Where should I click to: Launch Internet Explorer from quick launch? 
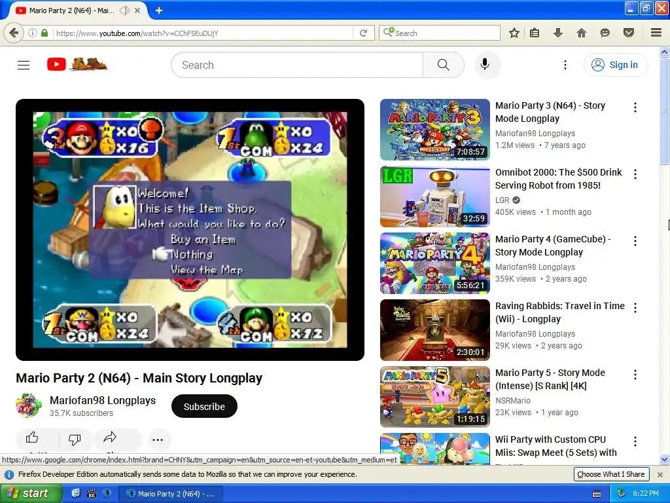tap(76, 493)
